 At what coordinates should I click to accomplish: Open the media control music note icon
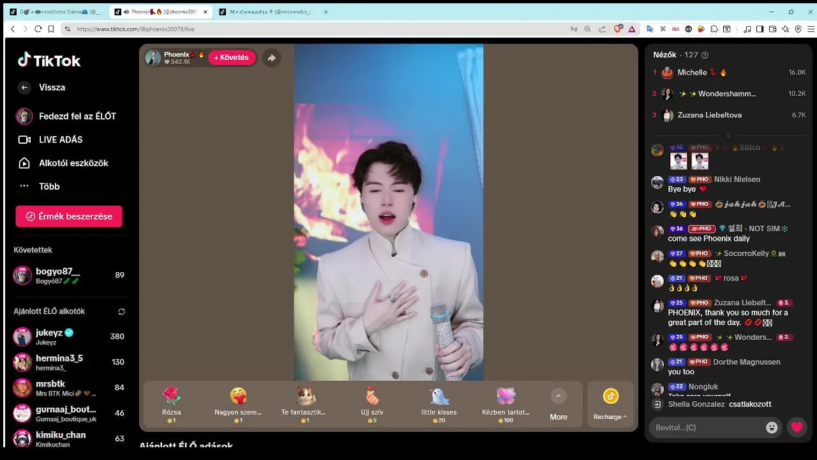[x=746, y=29]
